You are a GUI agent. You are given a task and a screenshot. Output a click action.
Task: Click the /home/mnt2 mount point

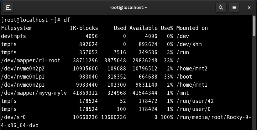(x=192, y=69)
